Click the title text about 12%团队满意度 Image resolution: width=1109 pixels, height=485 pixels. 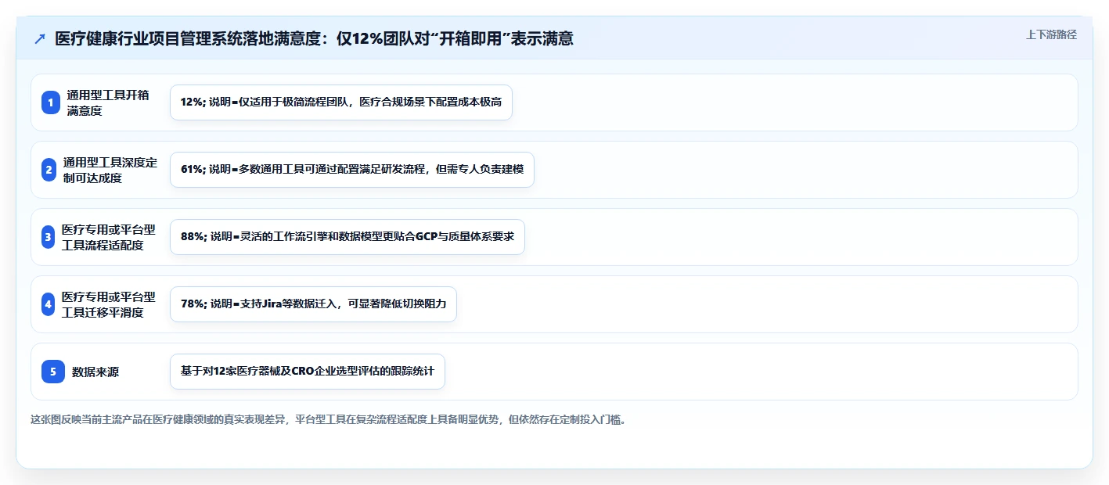[314, 38]
